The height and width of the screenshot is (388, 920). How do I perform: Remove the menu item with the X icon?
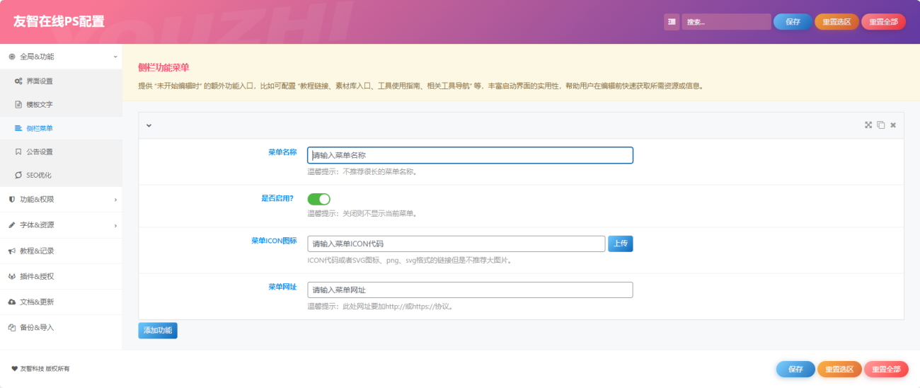(893, 125)
